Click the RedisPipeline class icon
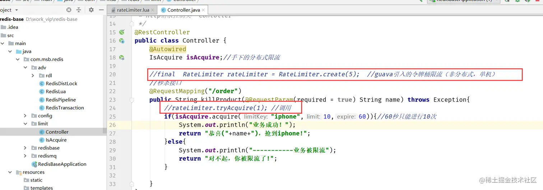Screen dimensions: 543x190 click(x=42, y=100)
